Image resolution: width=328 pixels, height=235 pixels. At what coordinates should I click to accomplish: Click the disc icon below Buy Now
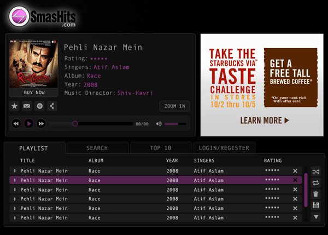(x=39, y=106)
